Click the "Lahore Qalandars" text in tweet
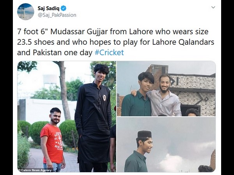 pyautogui.click(x=183, y=42)
